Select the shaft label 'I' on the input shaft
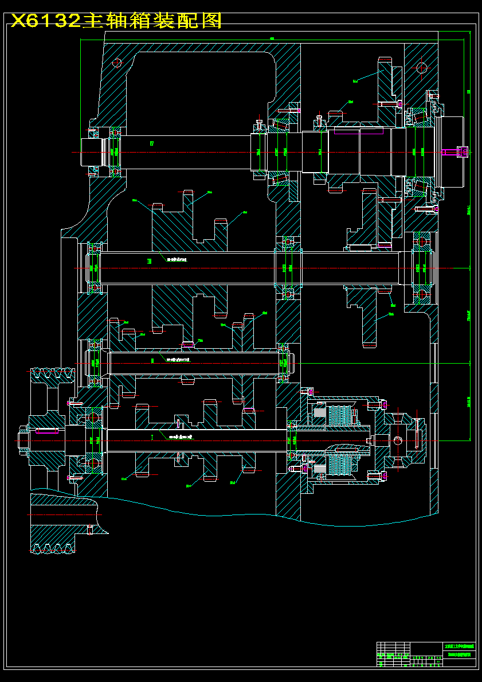482x682 pixels. tap(152, 438)
